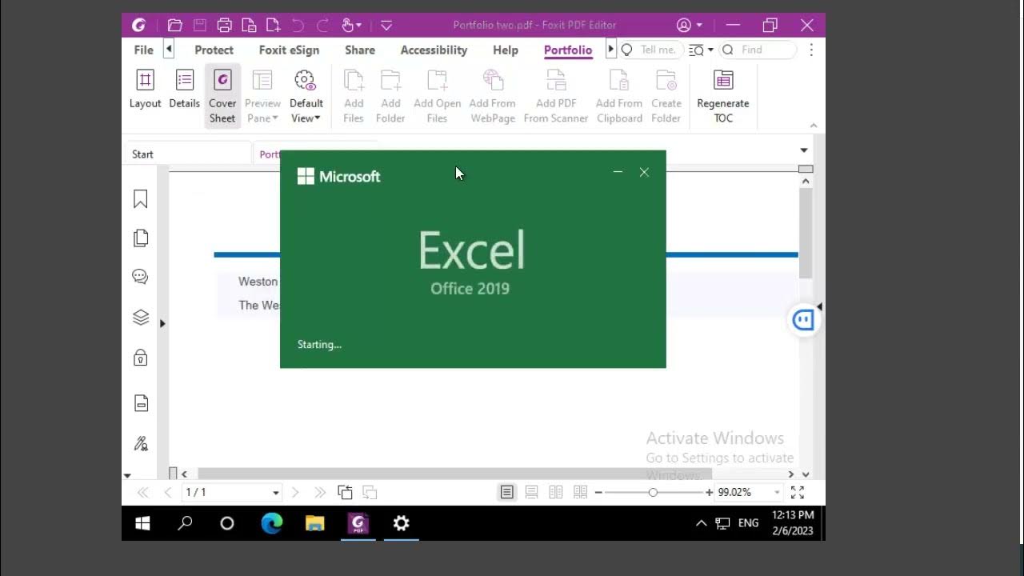Open the File menu
This screenshot has width=1024, height=576.
pyautogui.click(x=144, y=50)
